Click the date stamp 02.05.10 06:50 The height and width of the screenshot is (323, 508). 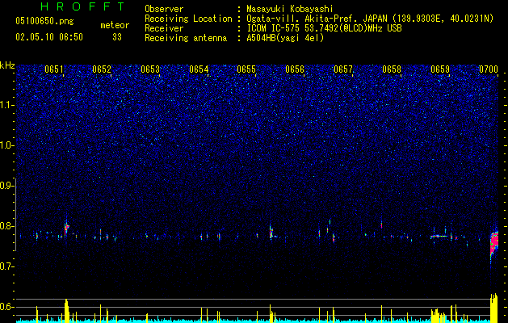point(49,37)
